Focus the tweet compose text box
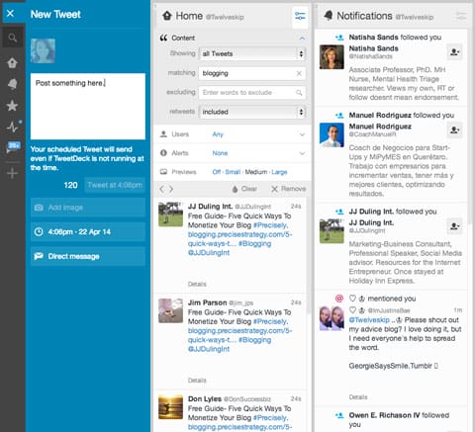This screenshot has height=432, width=475. (88, 106)
